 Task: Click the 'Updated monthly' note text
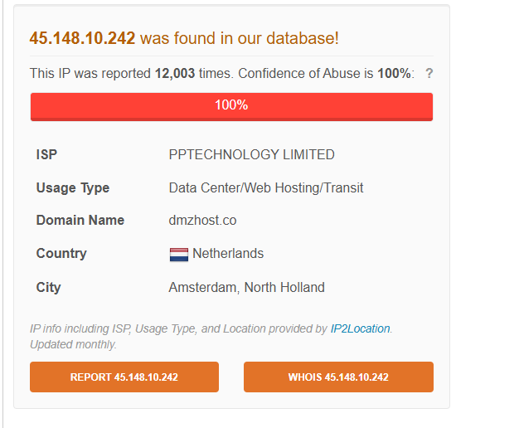tap(73, 344)
